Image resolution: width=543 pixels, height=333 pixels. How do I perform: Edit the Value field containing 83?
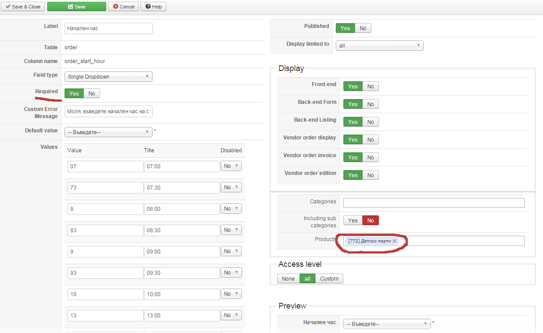tap(105, 230)
